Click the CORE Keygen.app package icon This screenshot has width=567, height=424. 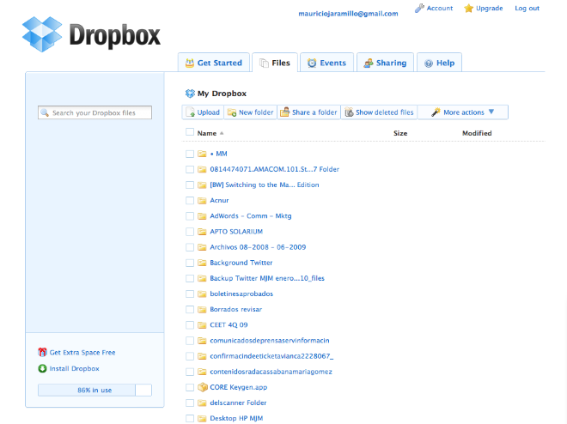(x=202, y=387)
